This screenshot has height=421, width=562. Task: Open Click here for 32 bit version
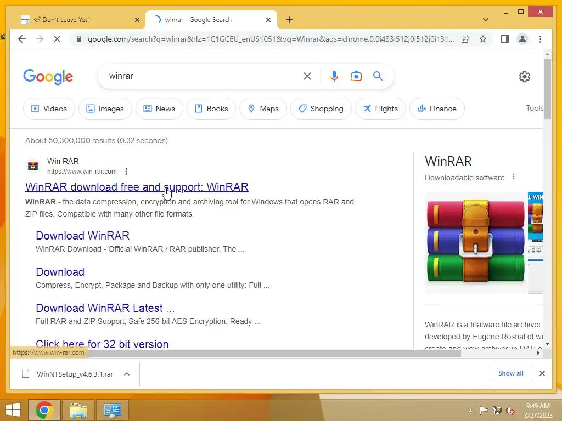102,344
